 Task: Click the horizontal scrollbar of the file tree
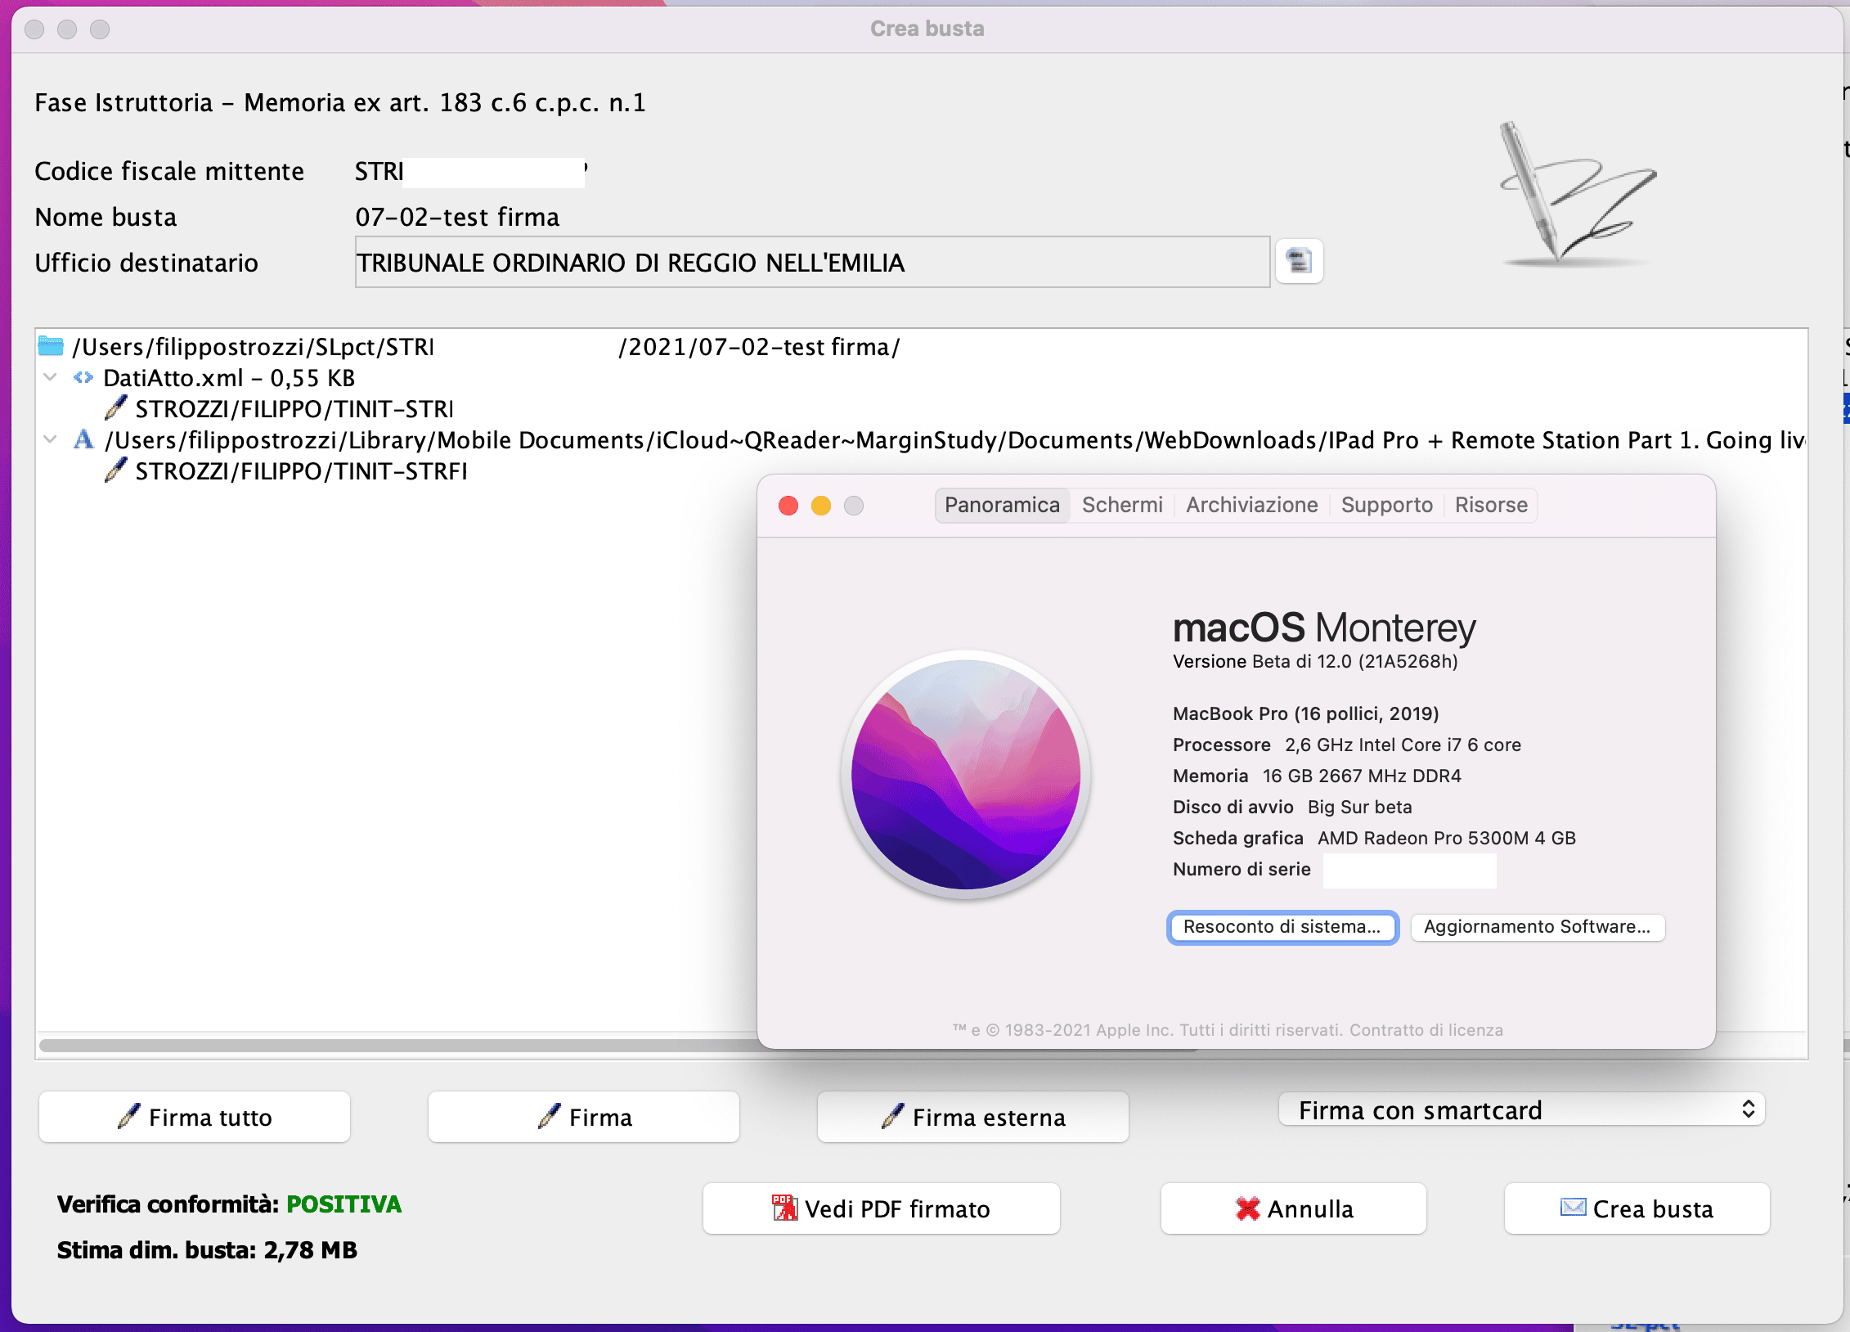point(618,1046)
